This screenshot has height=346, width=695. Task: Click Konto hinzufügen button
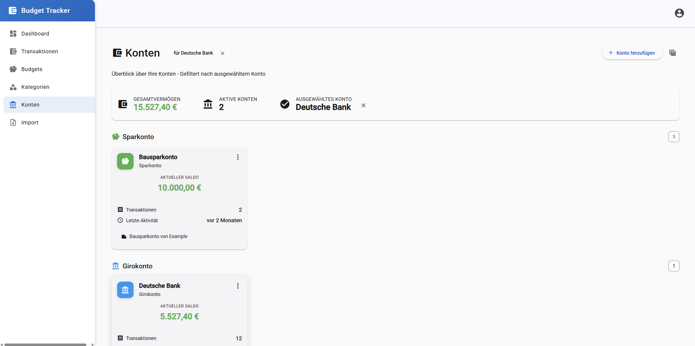632,53
